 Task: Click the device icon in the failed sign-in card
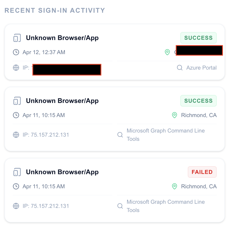point(17,172)
